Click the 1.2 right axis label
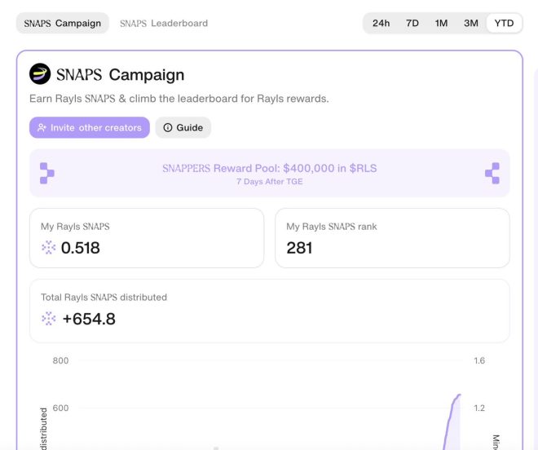538x450 pixels. pos(479,408)
